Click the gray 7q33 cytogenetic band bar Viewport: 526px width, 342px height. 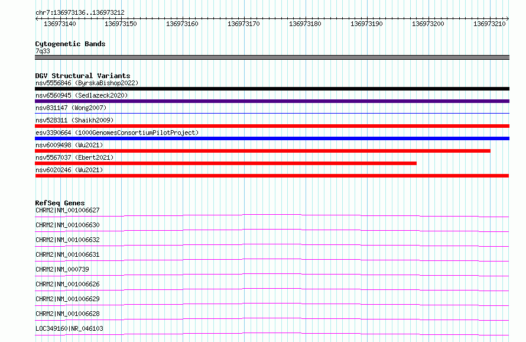[272, 57]
